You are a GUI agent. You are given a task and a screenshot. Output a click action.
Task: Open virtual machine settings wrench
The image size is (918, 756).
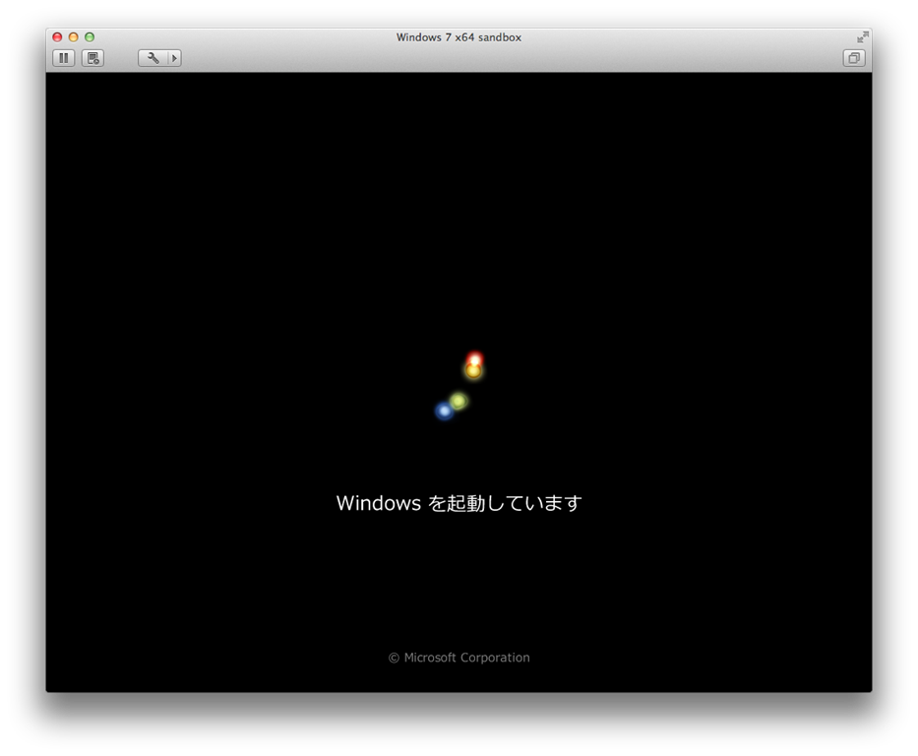(153, 58)
